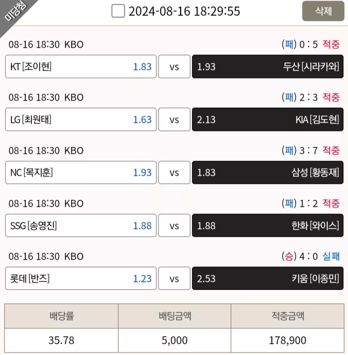Click the 미당첨 corner ribbon badge
This screenshot has height=355, width=348.
14,12
